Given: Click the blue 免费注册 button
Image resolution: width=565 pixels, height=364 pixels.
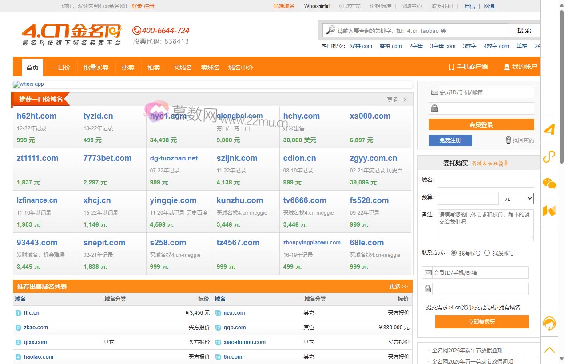Looking at the screenshot, I should click(x=450, y=140).
